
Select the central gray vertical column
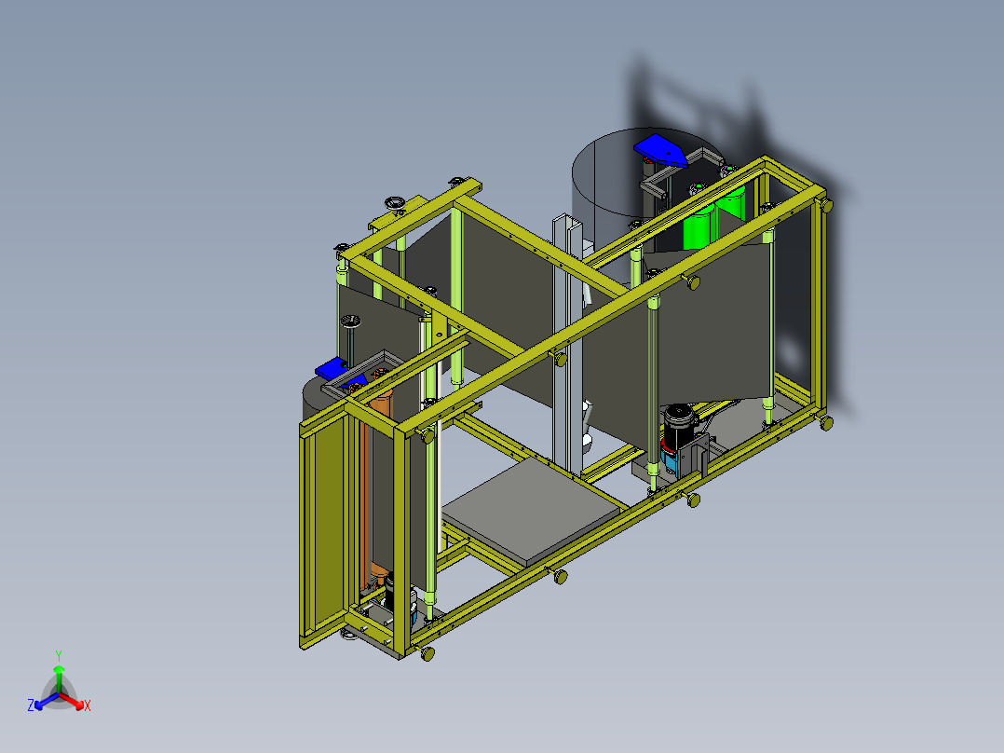click(567, 346)
